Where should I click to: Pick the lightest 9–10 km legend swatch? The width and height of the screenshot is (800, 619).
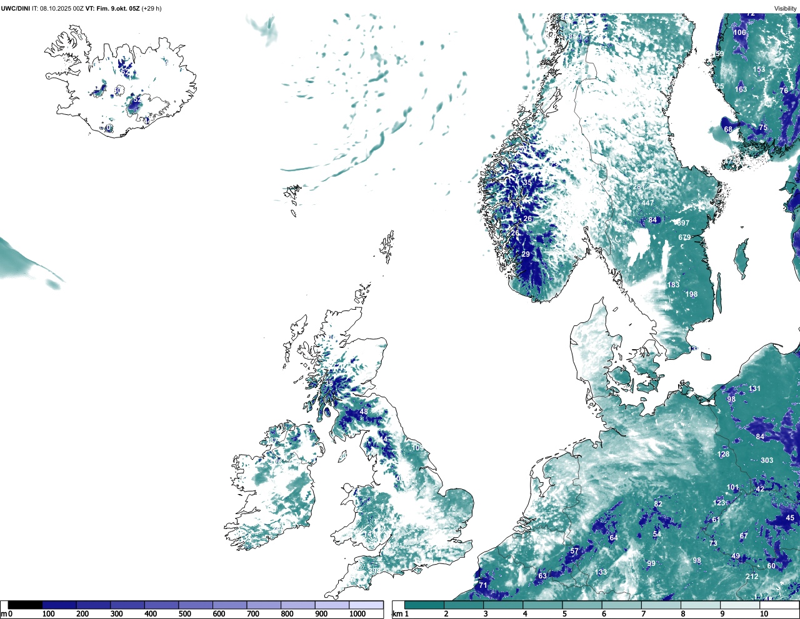click(741, 605)
